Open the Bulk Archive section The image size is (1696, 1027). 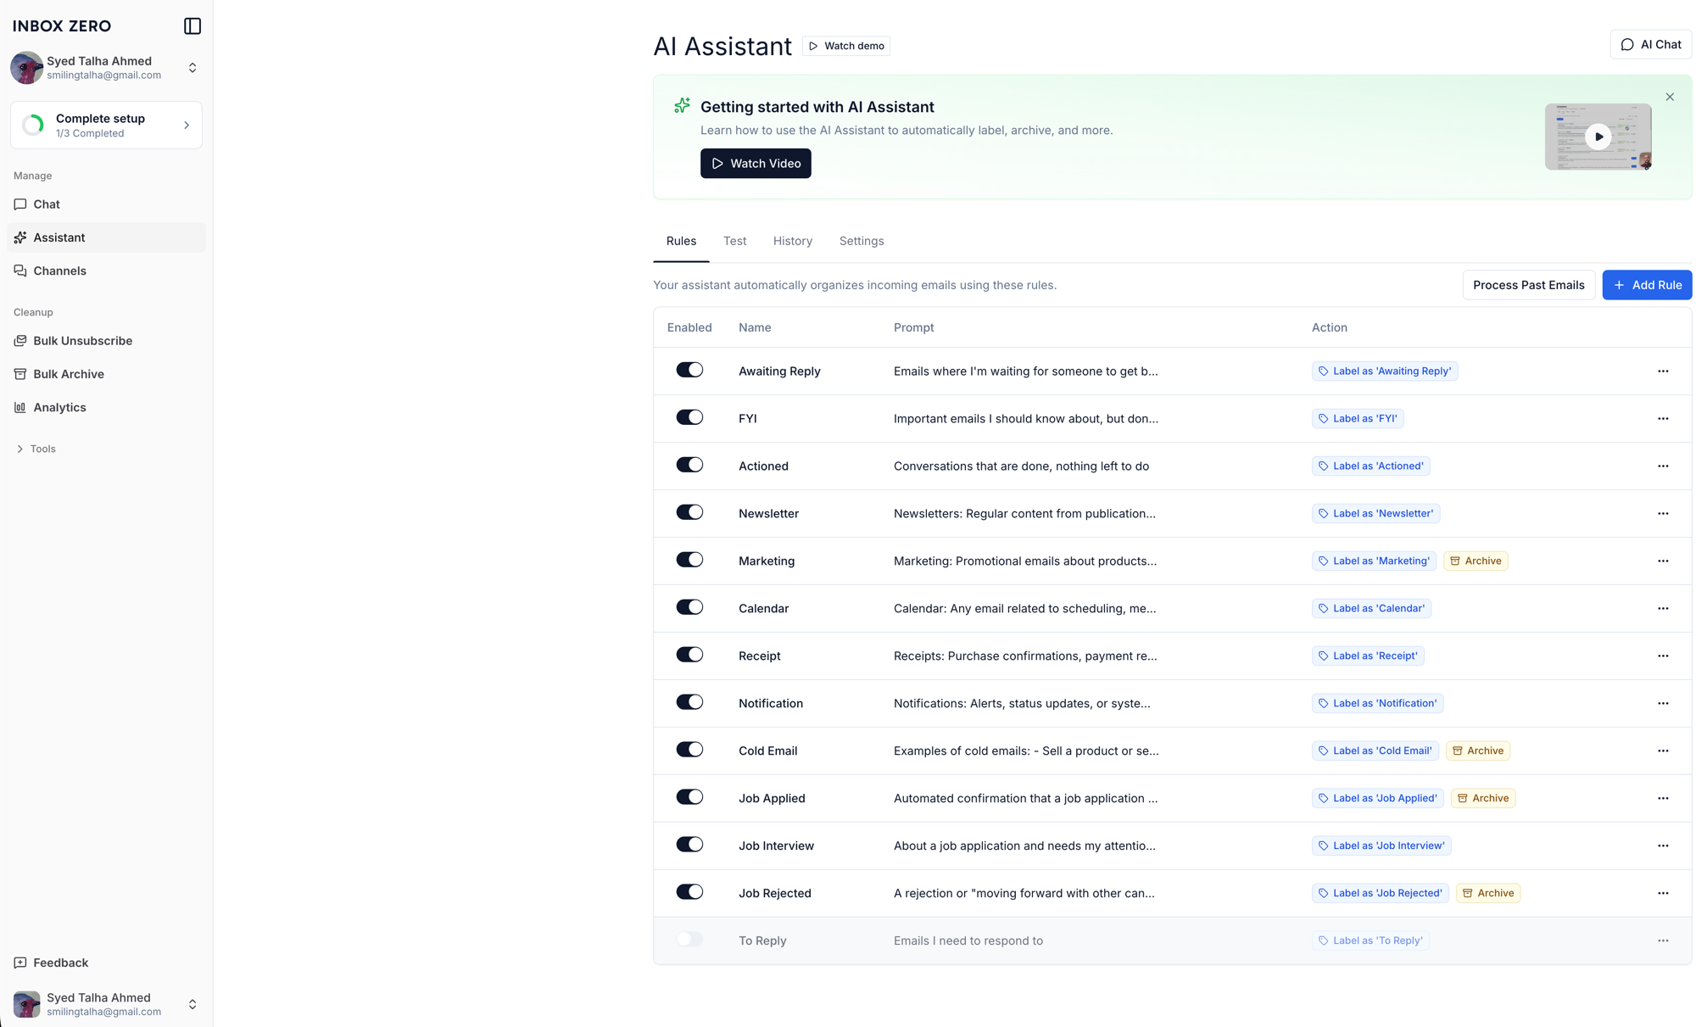coord(106,374)
